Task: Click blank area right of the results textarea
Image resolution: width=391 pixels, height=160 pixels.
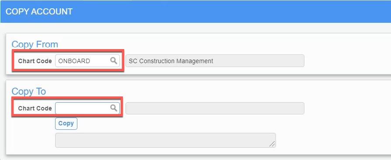Action: pos(332,140)
